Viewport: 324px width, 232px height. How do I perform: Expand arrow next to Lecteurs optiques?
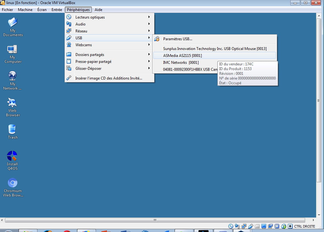[149, 17]
